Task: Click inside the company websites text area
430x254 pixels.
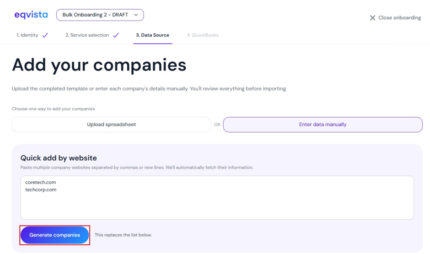Action: coord(217,198)
